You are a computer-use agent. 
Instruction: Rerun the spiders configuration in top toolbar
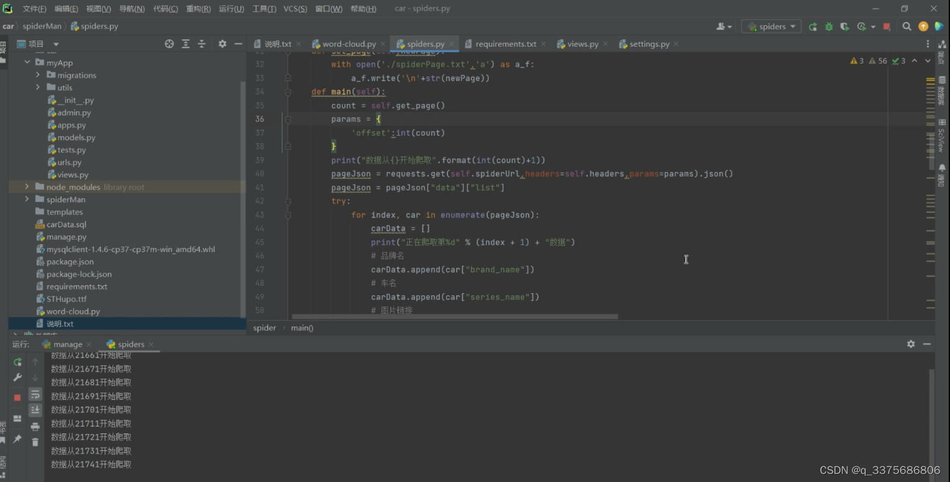(813, 26)
